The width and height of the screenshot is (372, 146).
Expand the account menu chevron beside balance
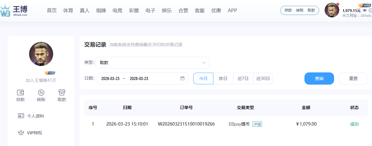coord(370,10)
